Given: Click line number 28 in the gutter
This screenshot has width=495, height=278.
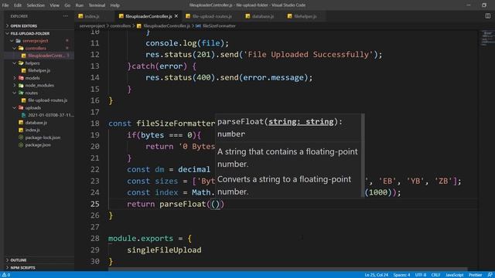Looking at the screenshot, I should coord(94,239).
